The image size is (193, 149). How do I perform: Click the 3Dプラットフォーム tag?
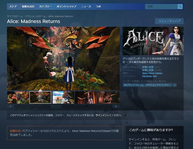(x=133, y=85)
